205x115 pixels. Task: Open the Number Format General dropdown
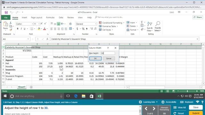[95, 24]
